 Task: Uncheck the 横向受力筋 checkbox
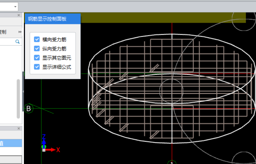[x=37, y=39]
